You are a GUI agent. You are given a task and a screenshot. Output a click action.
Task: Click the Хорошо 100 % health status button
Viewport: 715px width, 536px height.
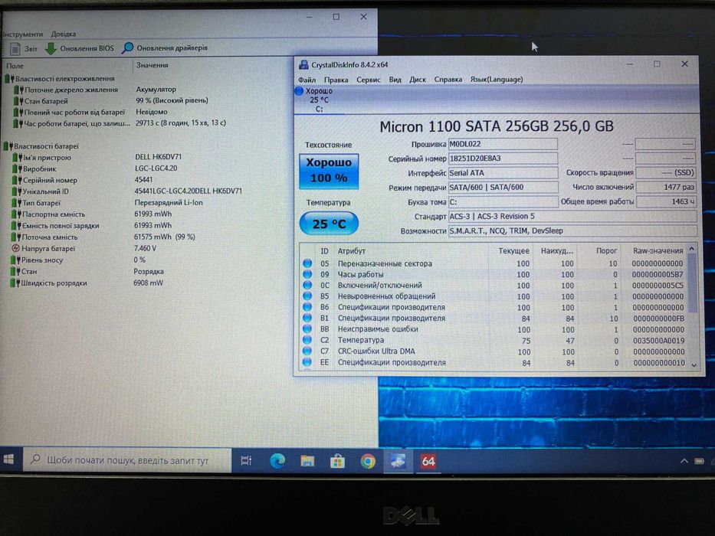tap(329, 171)
